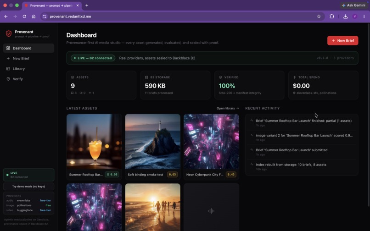
Task: Select activity image variant 2 scored entry
Action: tap(302, 137)
